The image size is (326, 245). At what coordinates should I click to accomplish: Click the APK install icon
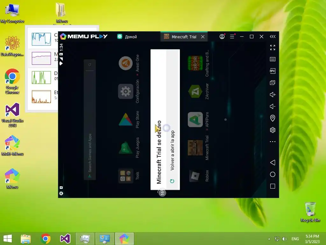click(x=273, y=71)
